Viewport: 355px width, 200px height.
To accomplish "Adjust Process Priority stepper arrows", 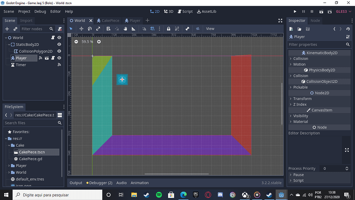I will point(347,169).
